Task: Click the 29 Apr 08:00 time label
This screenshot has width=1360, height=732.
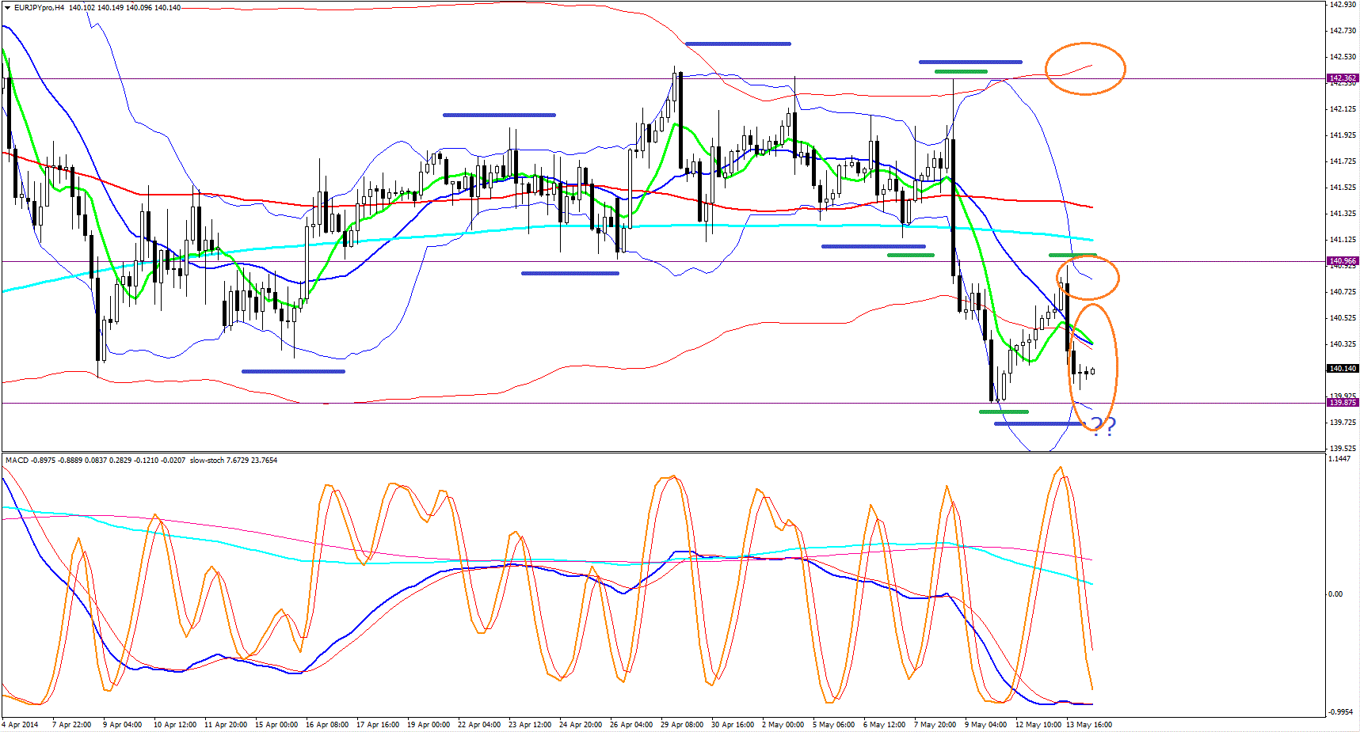Action: [682, 724]
